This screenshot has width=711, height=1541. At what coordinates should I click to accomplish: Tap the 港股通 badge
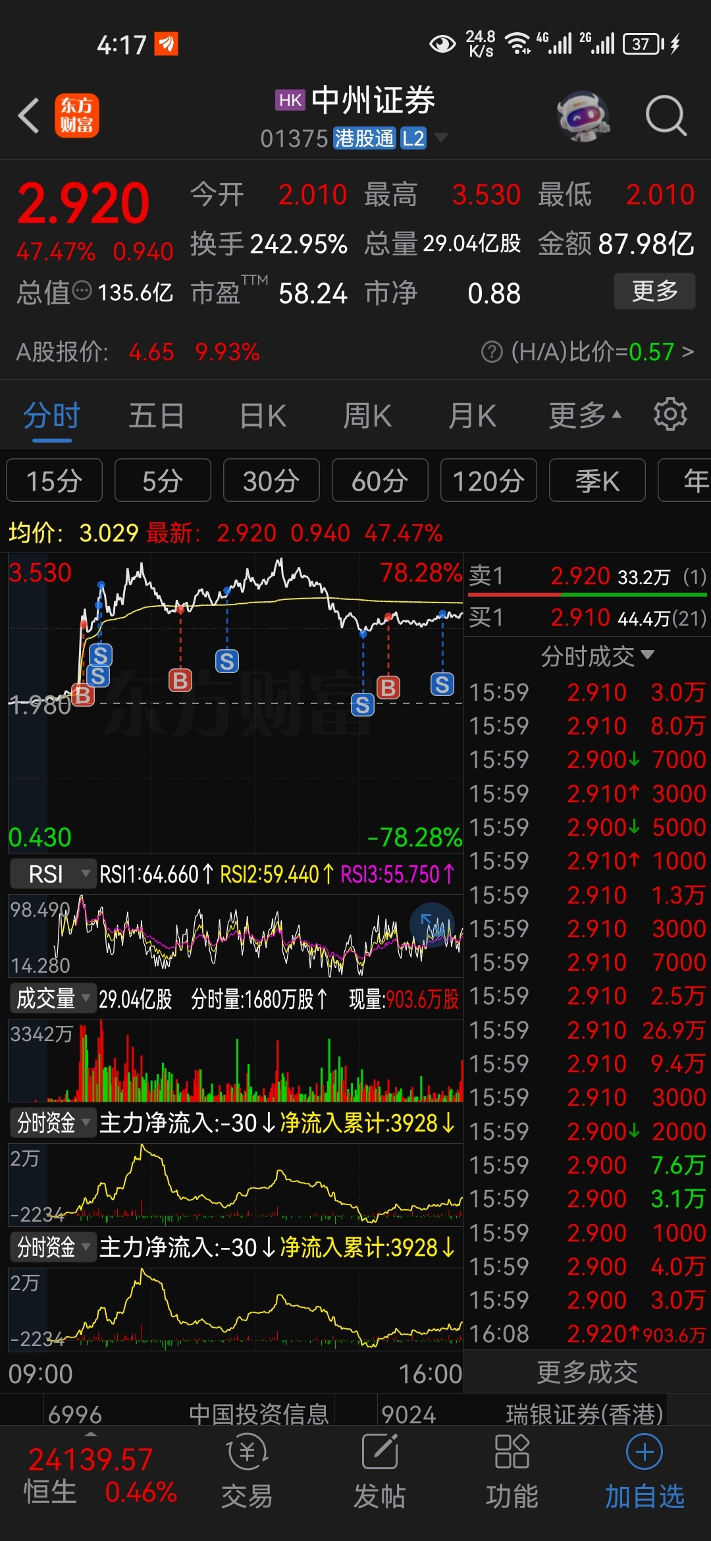(364, 138)
